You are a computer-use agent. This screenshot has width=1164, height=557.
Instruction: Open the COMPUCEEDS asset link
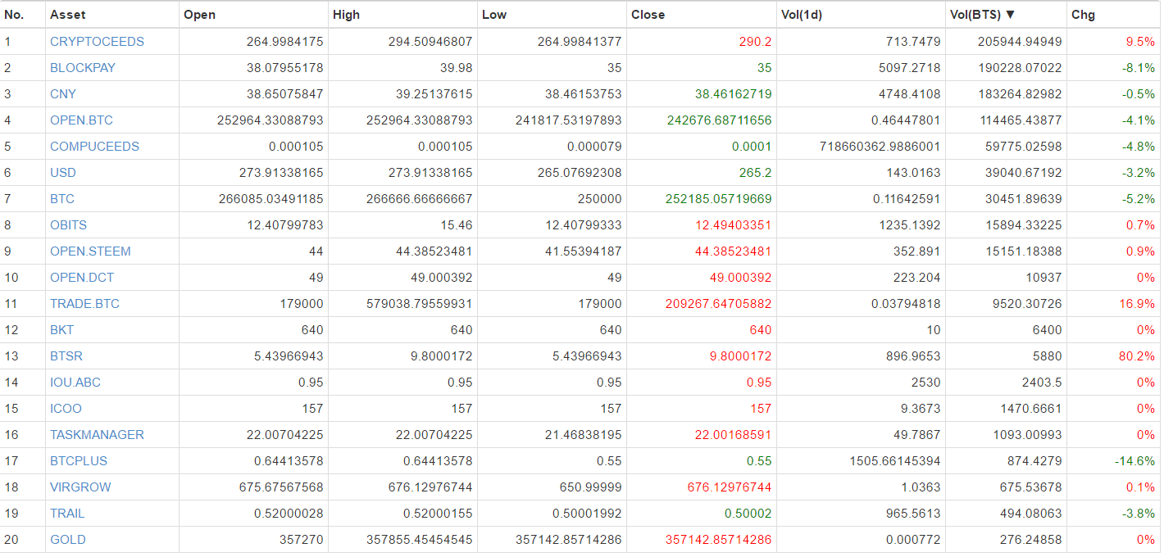[x=94, y=147]
